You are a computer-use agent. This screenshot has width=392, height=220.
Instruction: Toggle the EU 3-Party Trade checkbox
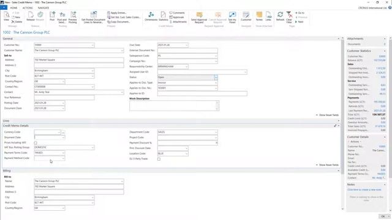click(x=159, y=159)
